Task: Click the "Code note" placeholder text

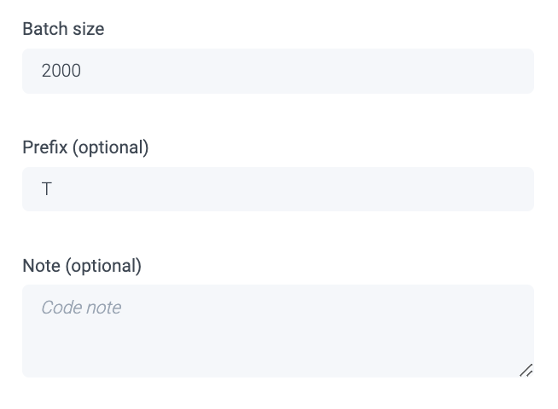Action: point(81,308)
